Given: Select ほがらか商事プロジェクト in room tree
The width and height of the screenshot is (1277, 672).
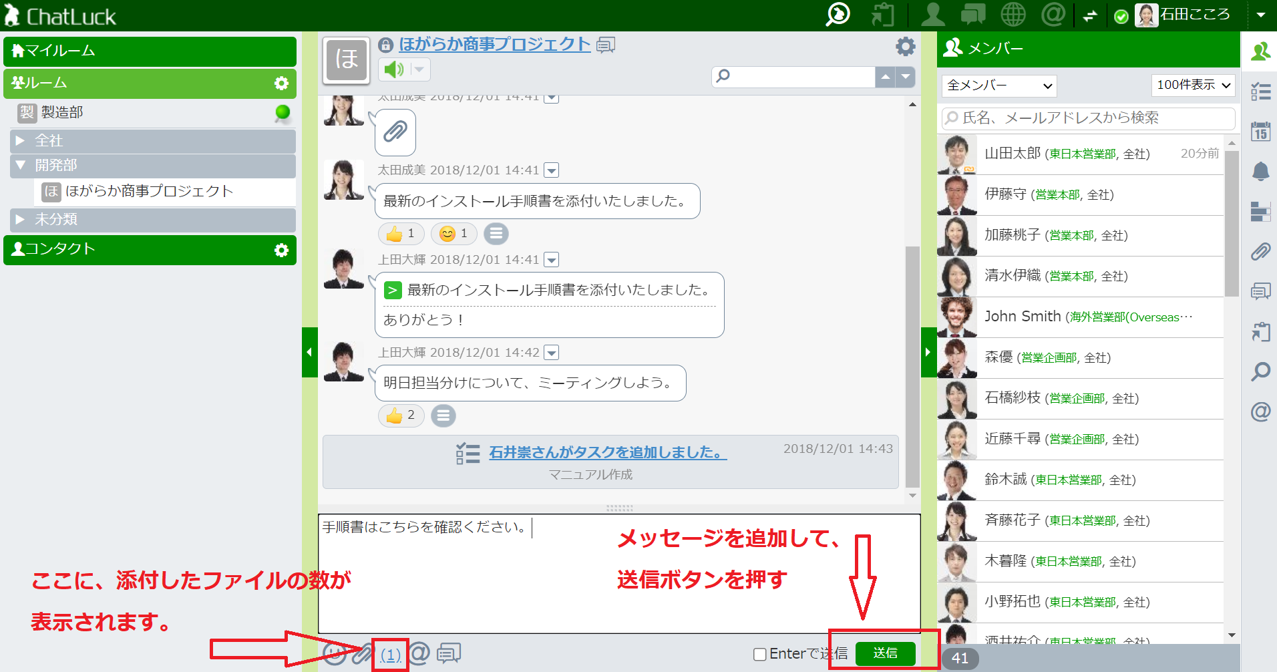Looking at the screenshot, I should click(x=164, y=192).
